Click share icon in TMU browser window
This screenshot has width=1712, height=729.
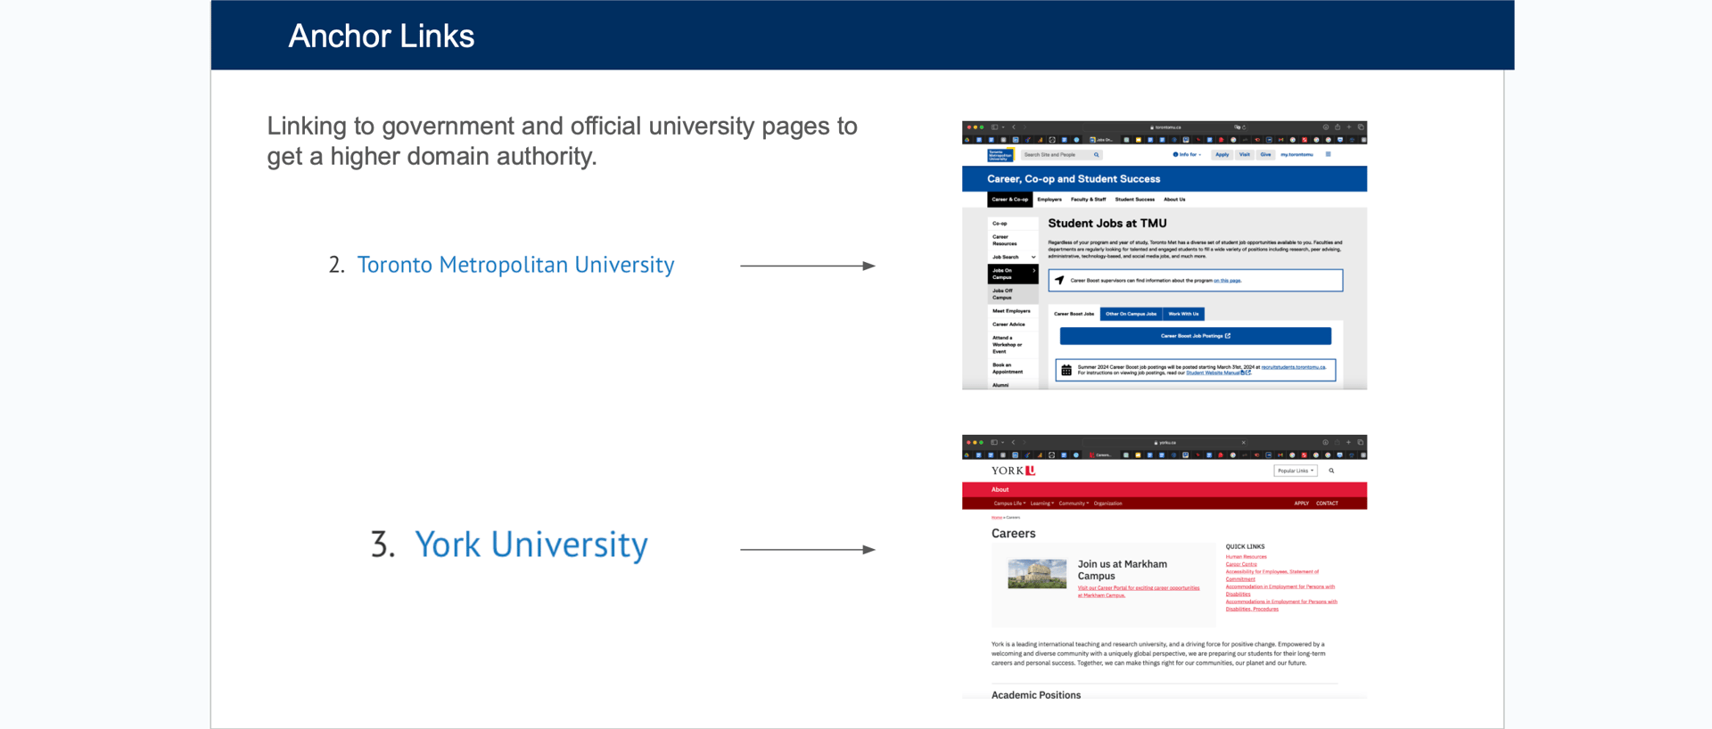point(1337,127)
